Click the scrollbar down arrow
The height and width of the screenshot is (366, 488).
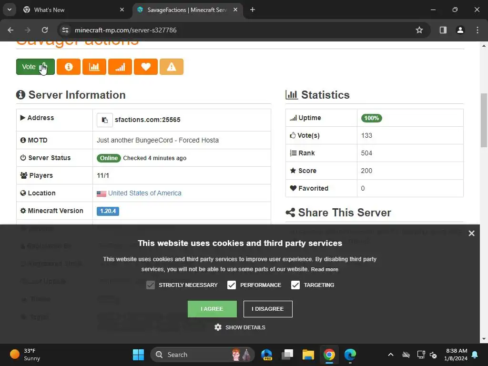click(484, 339)
